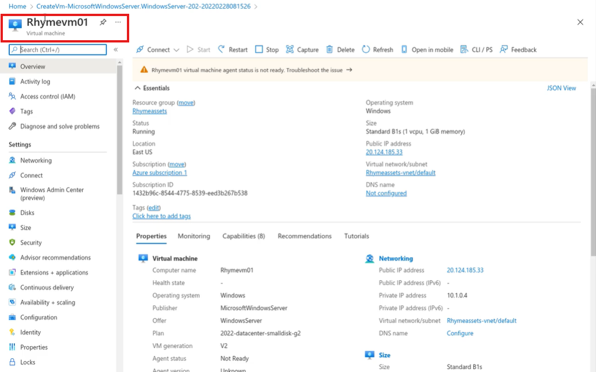This screenshot has height=372, width=596.
Task: Open the ellipsis more options next to Rhymevm01
Action: [118, 22]
